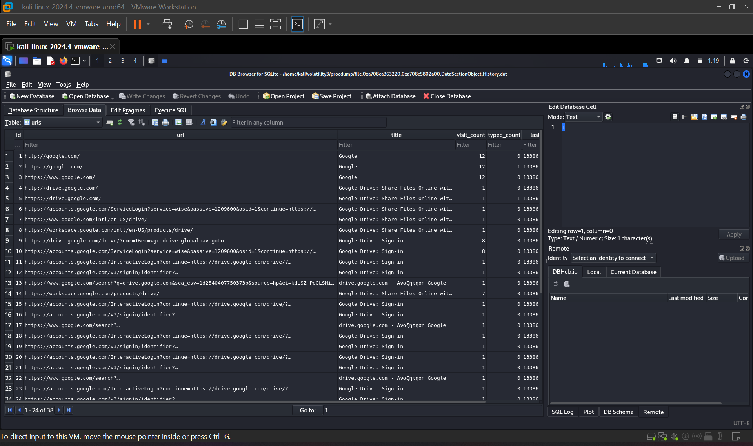This screenshot has width=753, height=446.
Task: Click the green insert record icon
Action: click(179, 123)
